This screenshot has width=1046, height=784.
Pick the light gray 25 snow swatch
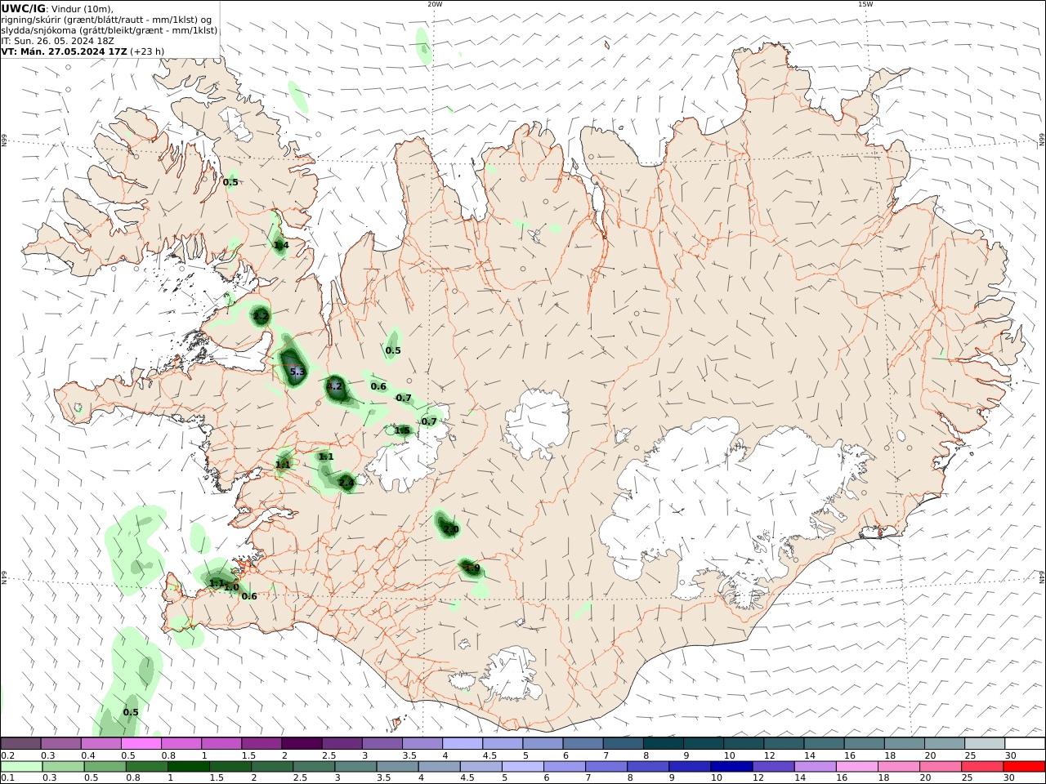pos(984,743)
